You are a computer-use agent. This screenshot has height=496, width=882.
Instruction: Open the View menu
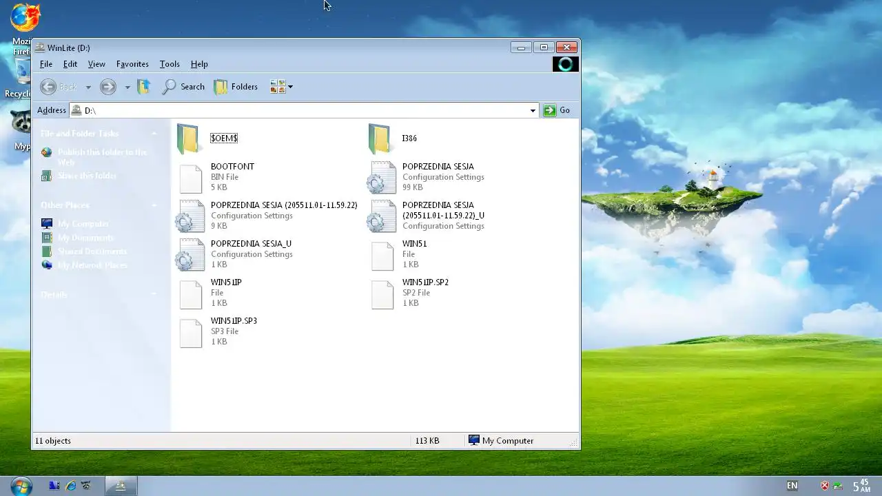[x=96, y=64]
